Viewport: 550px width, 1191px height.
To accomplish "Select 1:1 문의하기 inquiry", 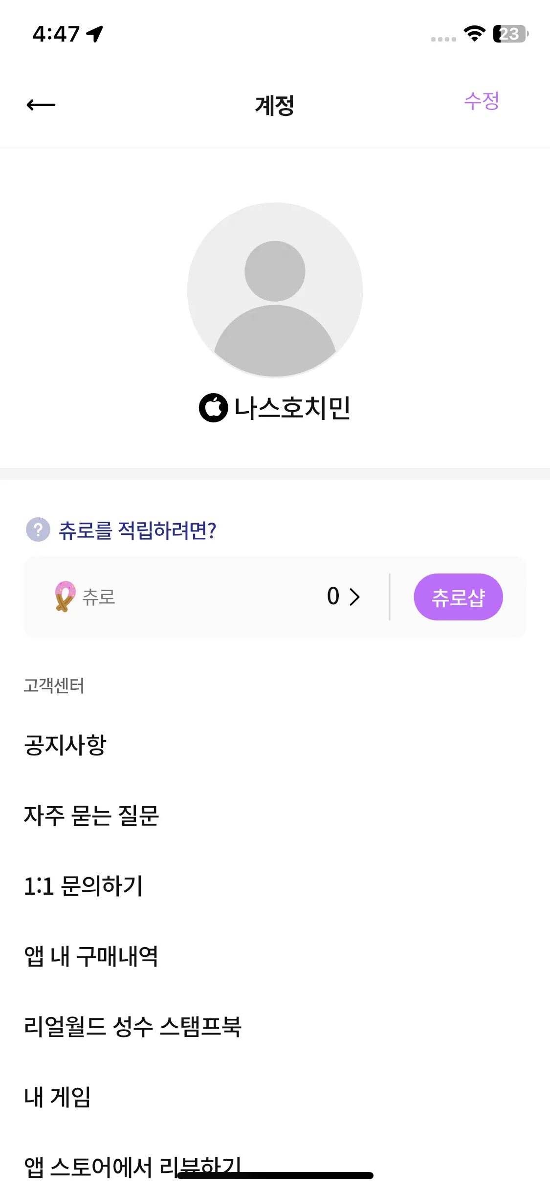I will click(83, 886).
